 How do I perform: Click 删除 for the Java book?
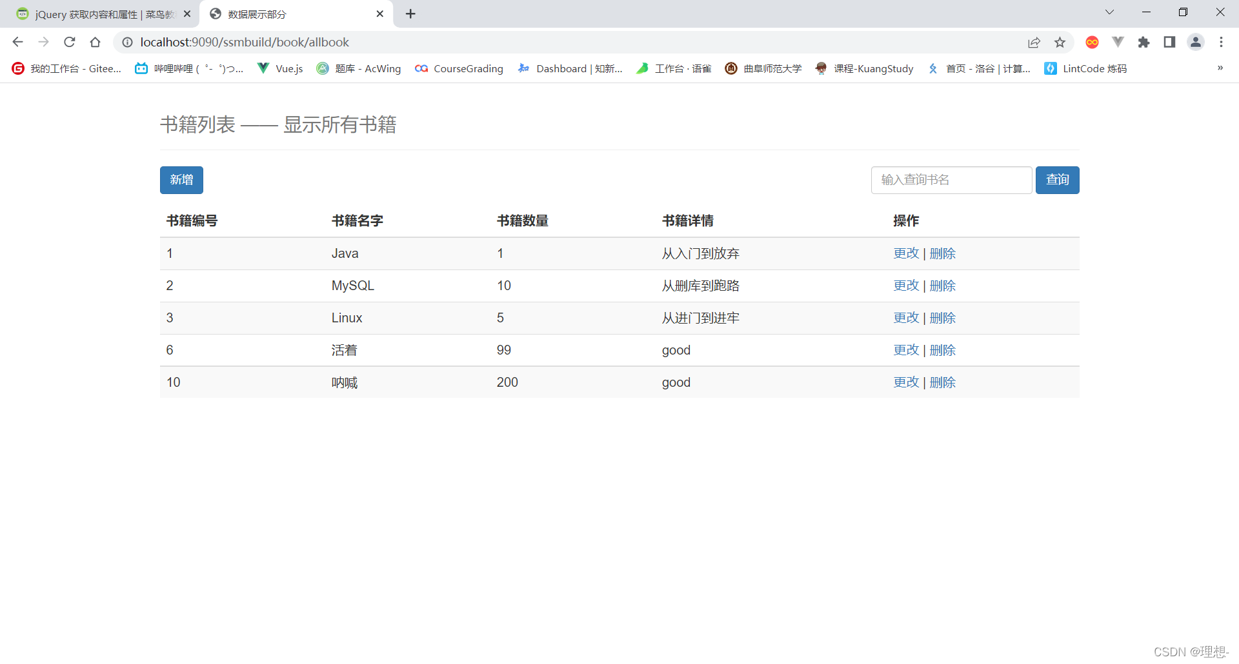click(x=943, y=253)
